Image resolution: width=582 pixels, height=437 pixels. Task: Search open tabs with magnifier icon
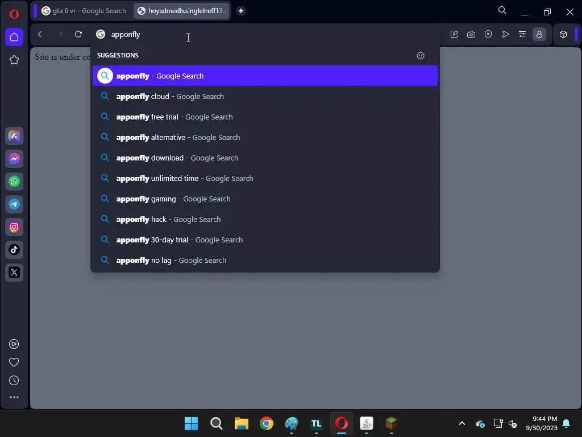[502, 10]
